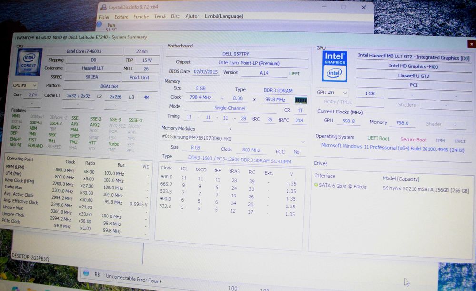Open the Fișier menu in CrystalDiskInfo

click(x=104, y=17)
